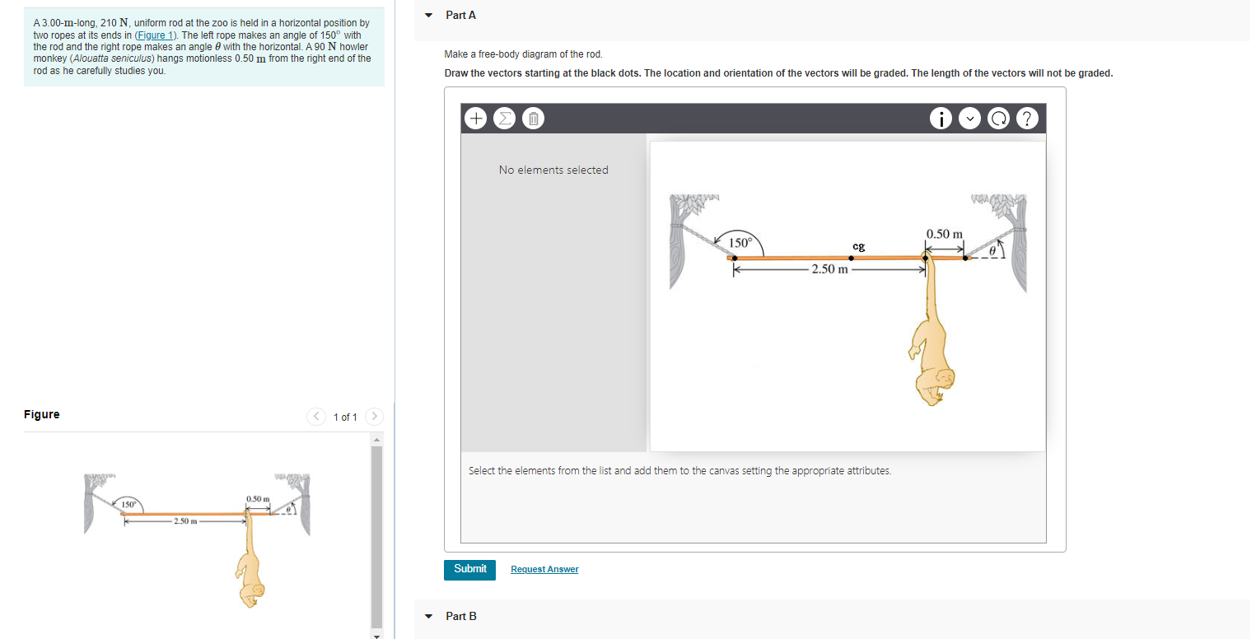Open the vector sum (Σ) tool
Viewport: 1256px width, 639px height.
504,118
